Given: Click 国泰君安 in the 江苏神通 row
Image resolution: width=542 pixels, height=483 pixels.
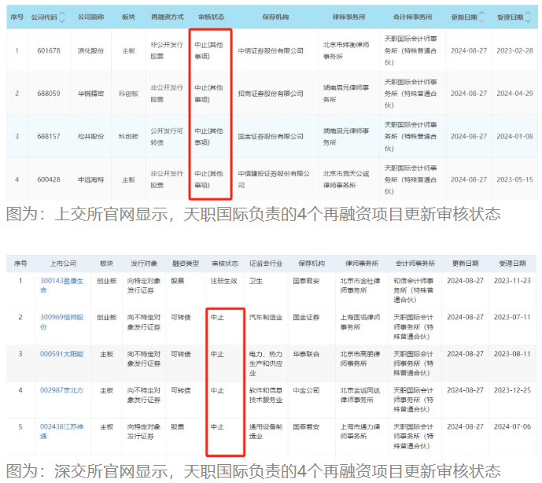Looking at the screenshot, I should pyautogui.click(x=306, y=426).
